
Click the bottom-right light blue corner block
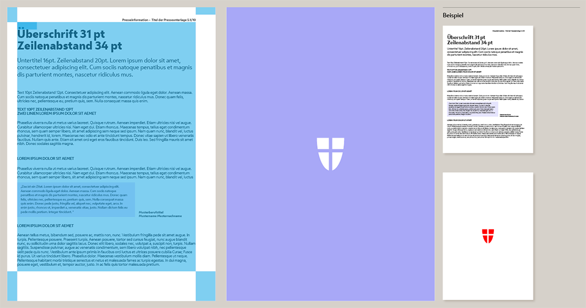(x=205, y=285)
